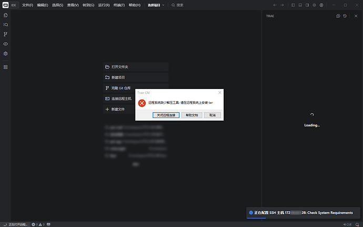Screen dimensions: 363x227
Task: Click the Loading... text in TRAE panel
Action: (x=312, y=125)
